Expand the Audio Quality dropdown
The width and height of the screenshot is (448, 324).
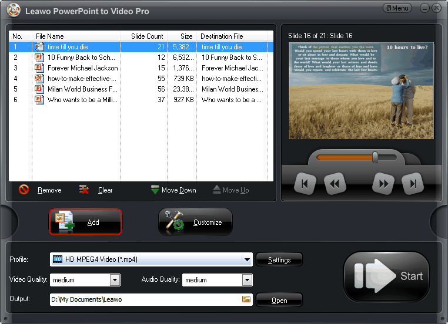(x=247, y=280)
